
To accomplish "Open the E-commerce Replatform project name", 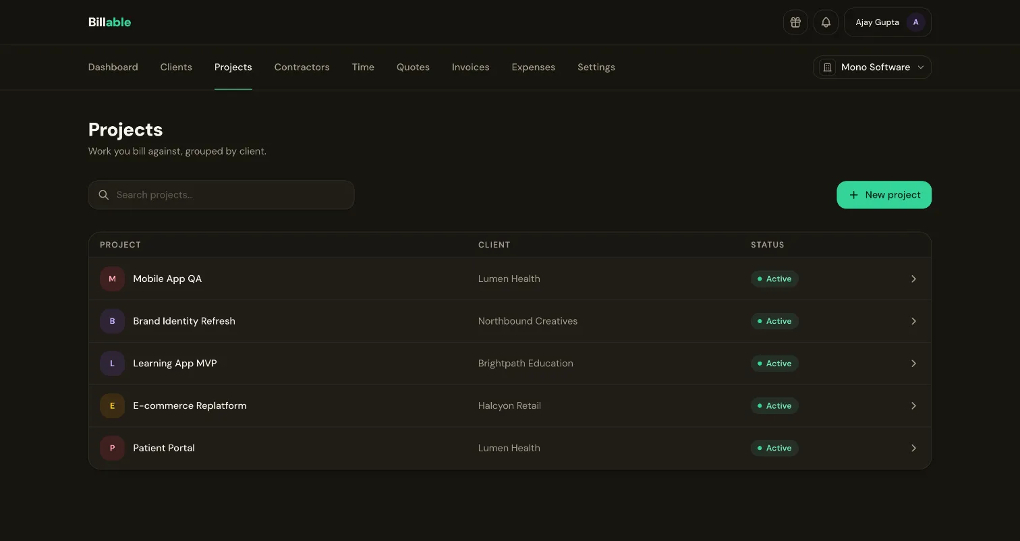I will tap(190, 405).
